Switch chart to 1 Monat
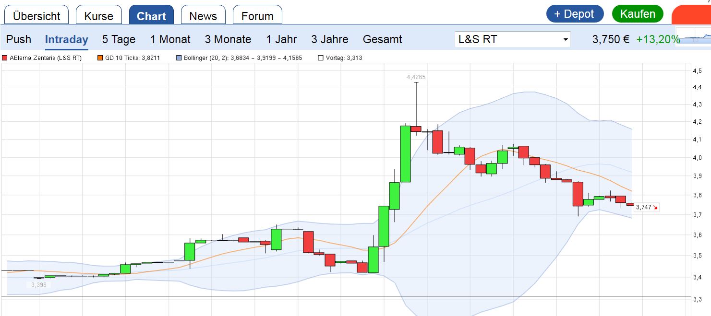Viewport: 711px width, 316px height. (170, 39)
